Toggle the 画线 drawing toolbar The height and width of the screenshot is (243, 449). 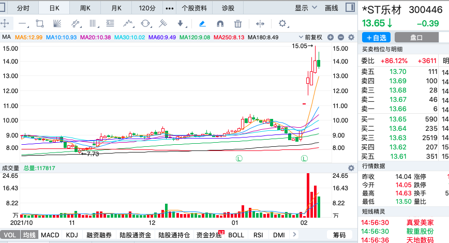point(331,8)
